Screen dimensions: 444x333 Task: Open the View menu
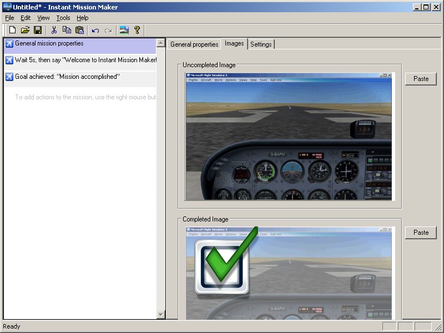tap(43, 18)
